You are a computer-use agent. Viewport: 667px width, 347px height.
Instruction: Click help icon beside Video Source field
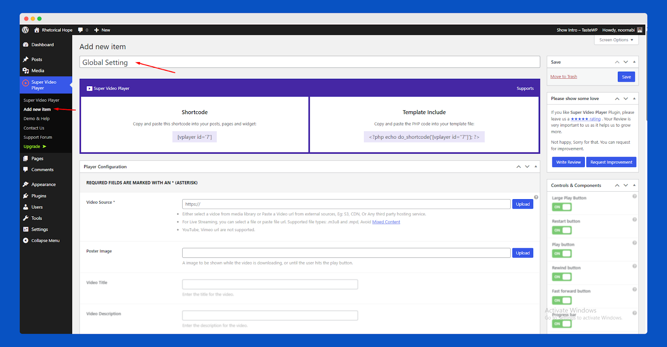[x=536, y=197]
